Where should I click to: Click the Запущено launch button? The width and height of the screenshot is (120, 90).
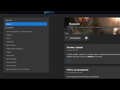(x=73, y=38)
